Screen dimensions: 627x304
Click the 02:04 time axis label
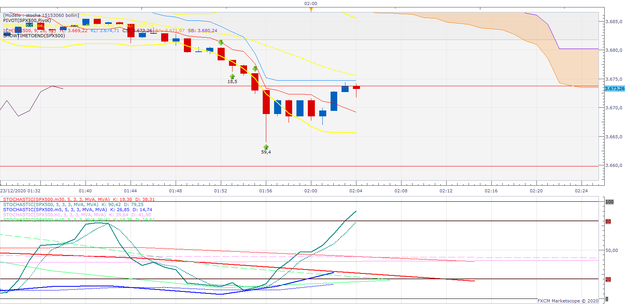356,191
